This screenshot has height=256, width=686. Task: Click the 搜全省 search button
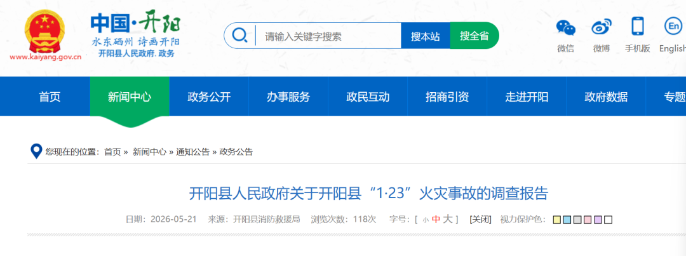(474, 36)
